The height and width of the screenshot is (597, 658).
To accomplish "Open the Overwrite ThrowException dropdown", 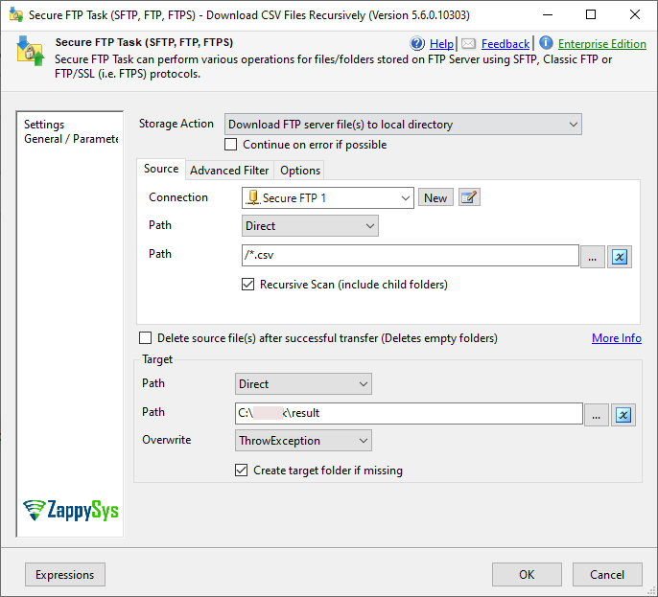I will coord(304,441).
